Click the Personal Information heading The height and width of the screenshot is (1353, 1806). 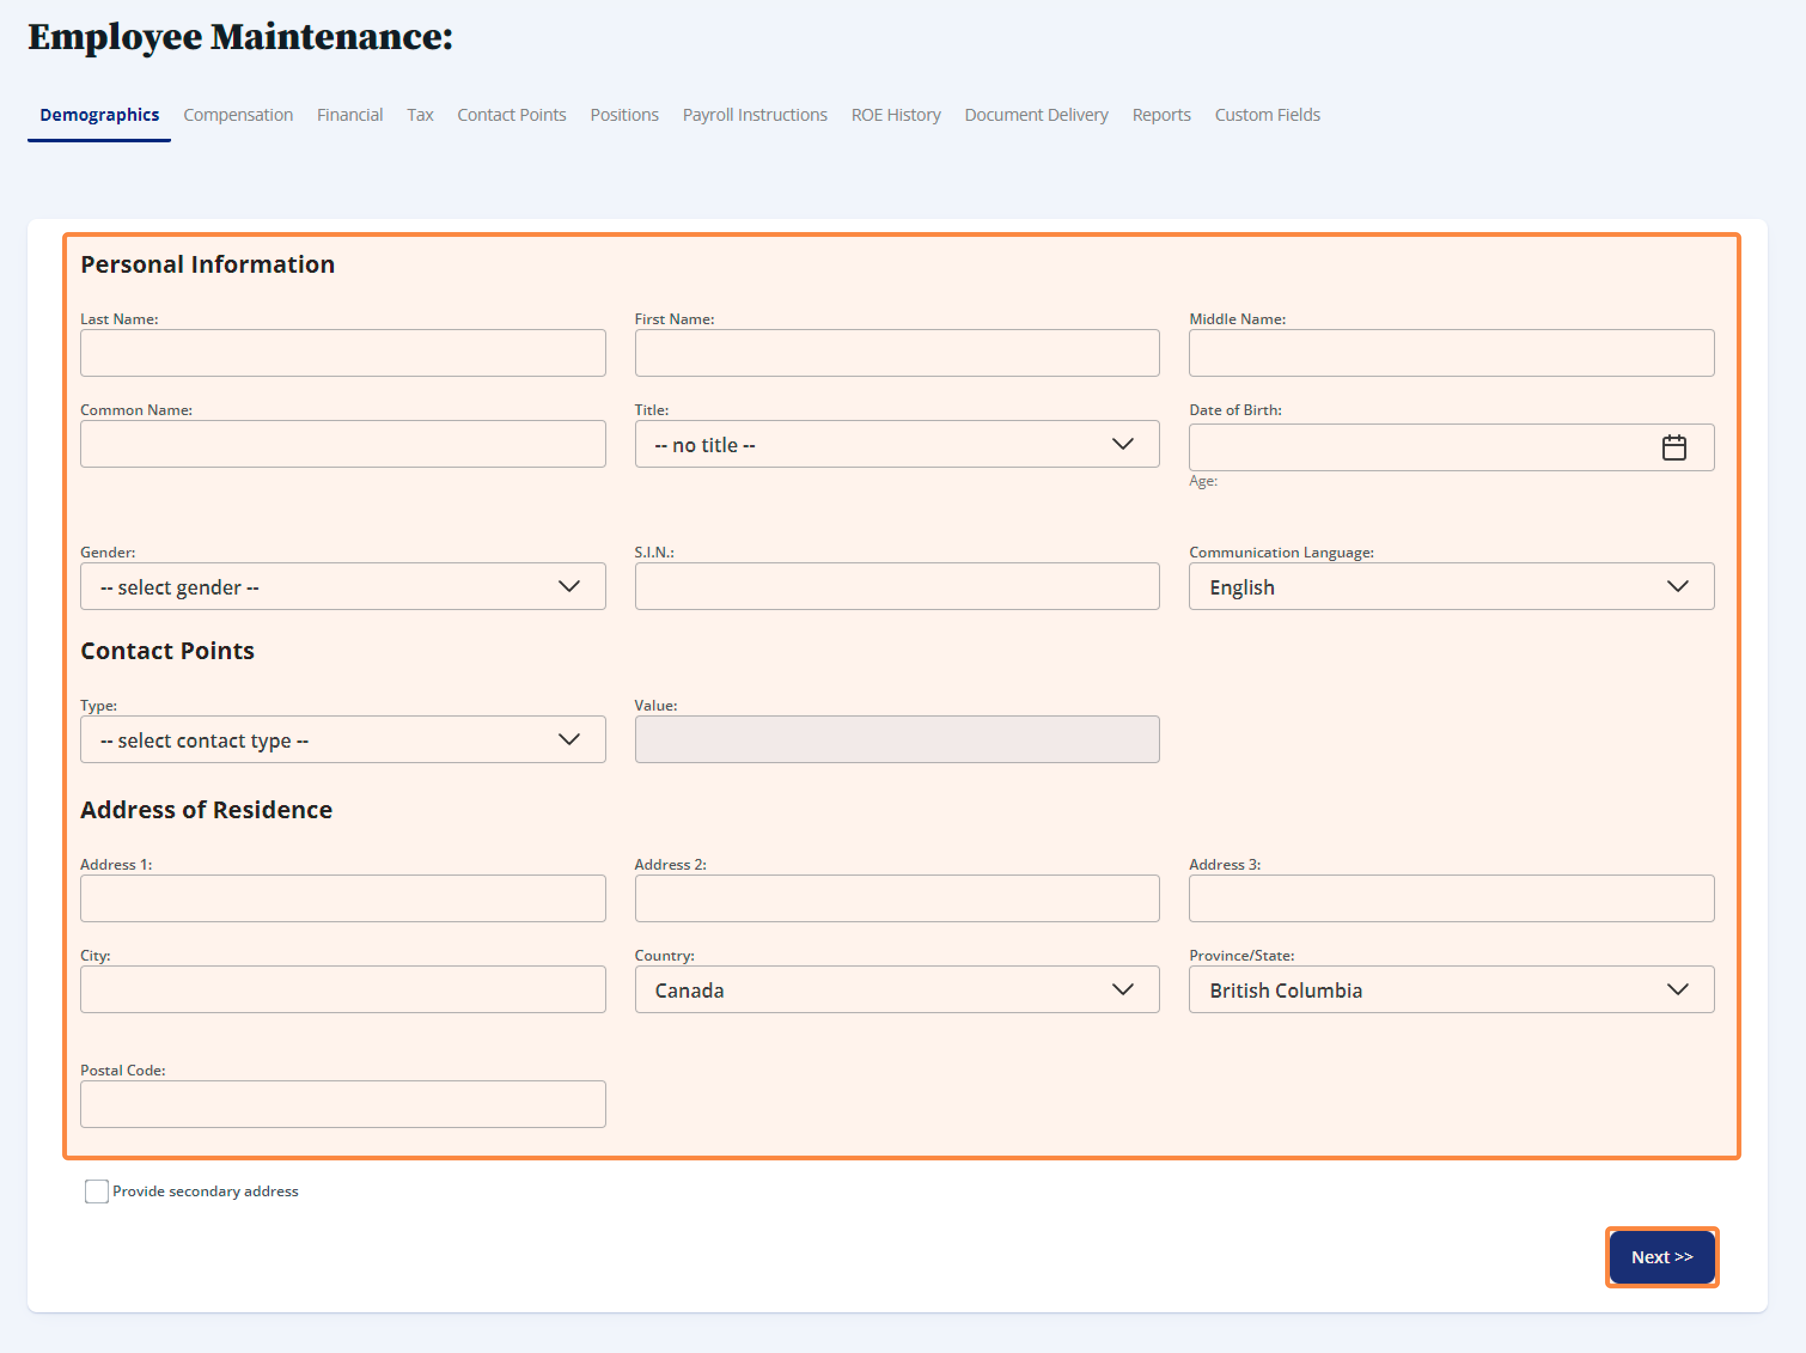208,264
